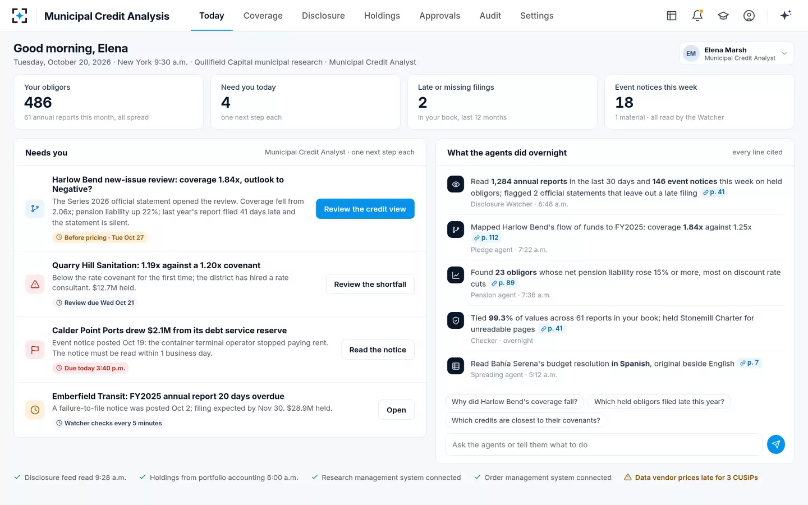Open citation p. 89 for pension obligors

tap(503, 283)
